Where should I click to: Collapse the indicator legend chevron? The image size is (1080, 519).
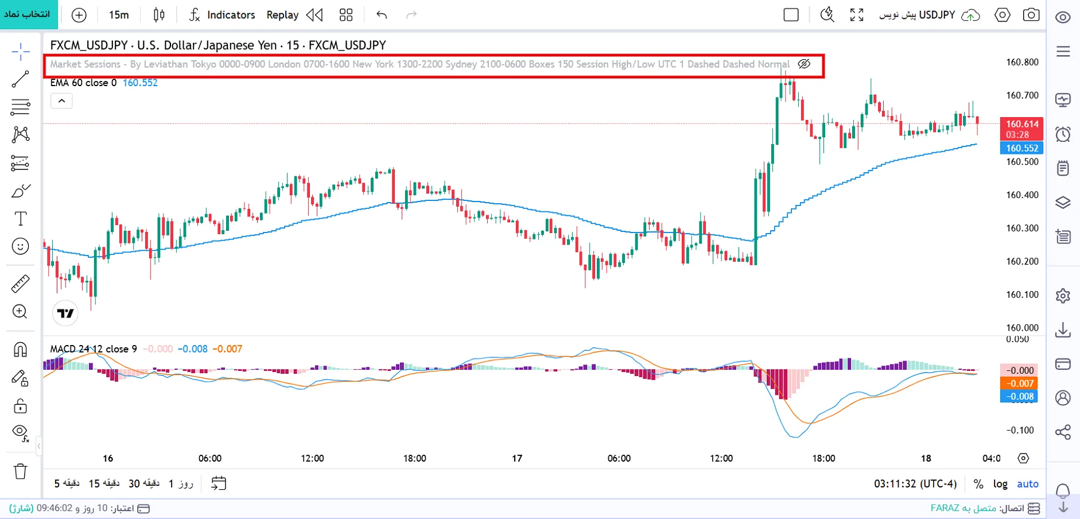(x=61, y=101)
